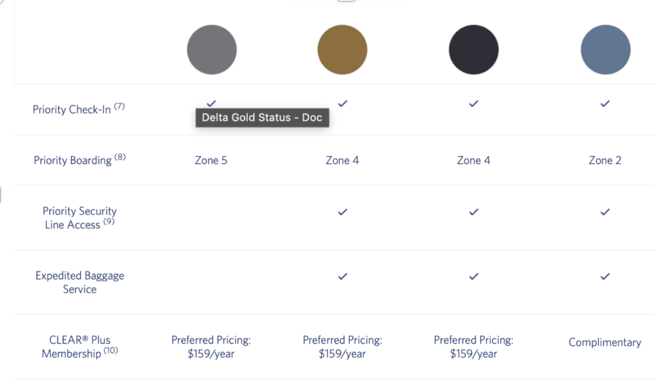Screen dimensions: 655x381
Task: Click the Complimentary CLEAR Plus cell
Action: (604, 343)
